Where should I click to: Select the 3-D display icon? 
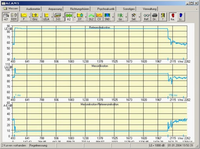tap(58, 17)
